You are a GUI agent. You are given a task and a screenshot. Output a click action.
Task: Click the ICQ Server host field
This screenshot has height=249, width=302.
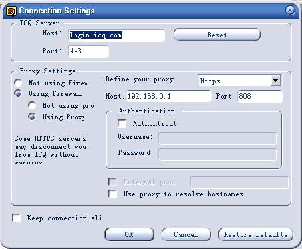pyautogui.click(x=116, y=35)
